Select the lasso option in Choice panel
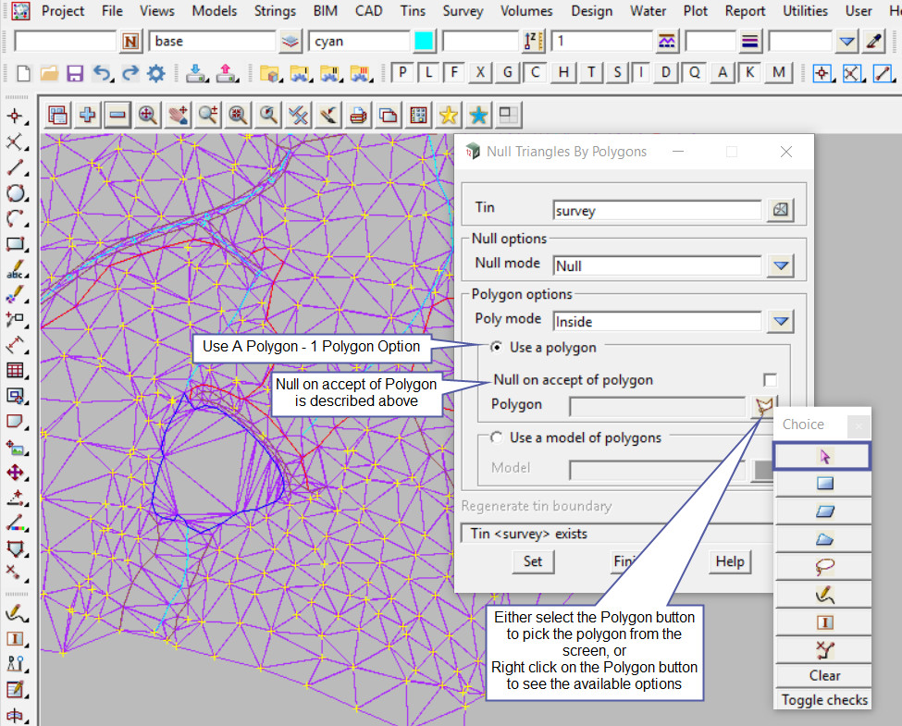The height and width of the screenshot is (726, 902). coord(822,566)
